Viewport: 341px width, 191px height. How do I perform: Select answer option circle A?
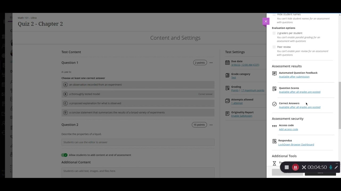coord(65,85)
